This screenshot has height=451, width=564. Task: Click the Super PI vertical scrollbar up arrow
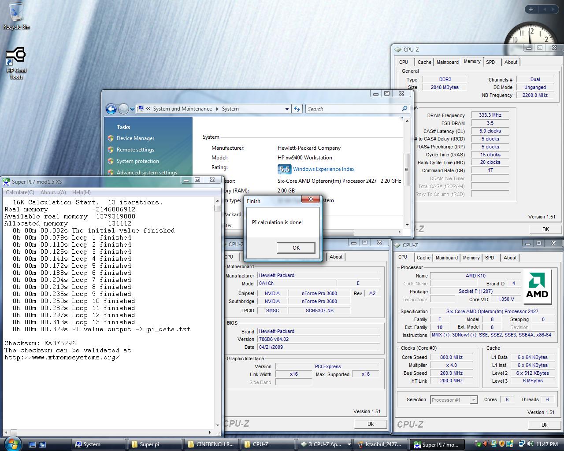[x=218, y=201]
